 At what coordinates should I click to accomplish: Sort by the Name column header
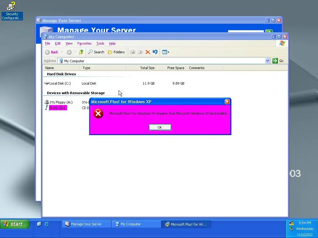[61, 68]
